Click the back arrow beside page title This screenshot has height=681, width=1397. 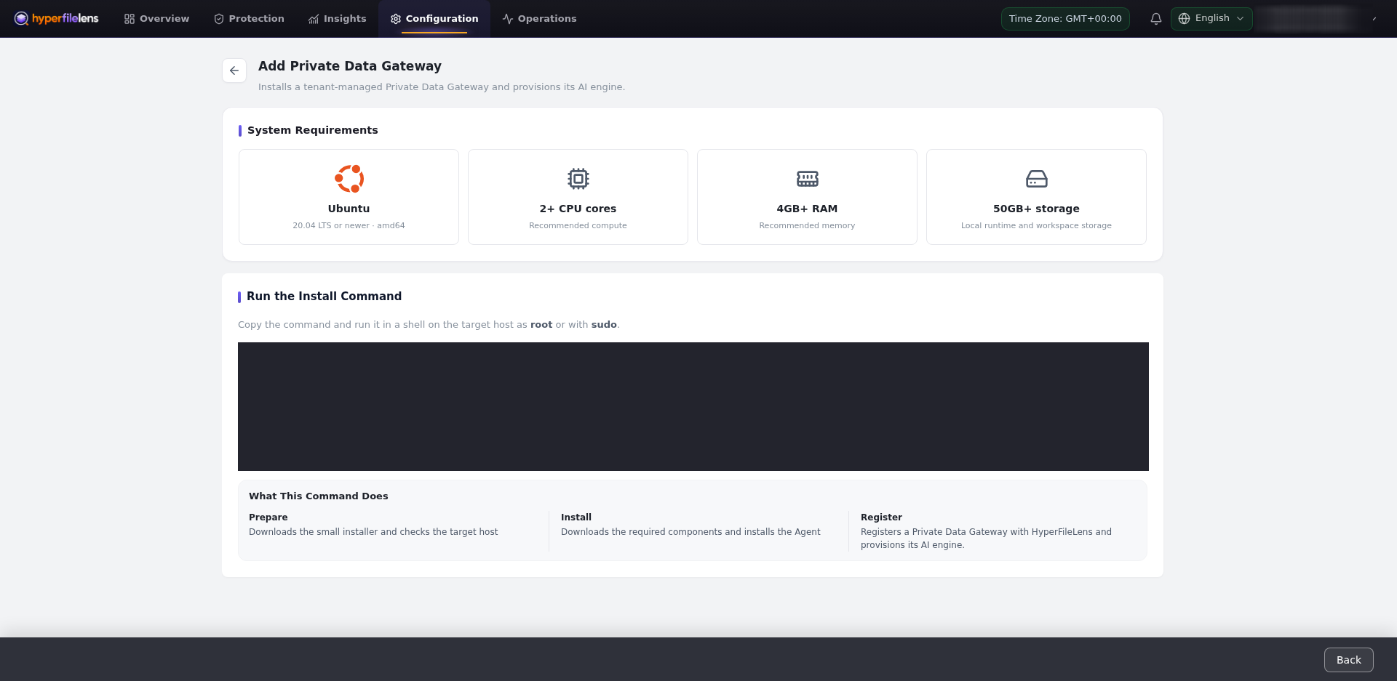point(234,70)
